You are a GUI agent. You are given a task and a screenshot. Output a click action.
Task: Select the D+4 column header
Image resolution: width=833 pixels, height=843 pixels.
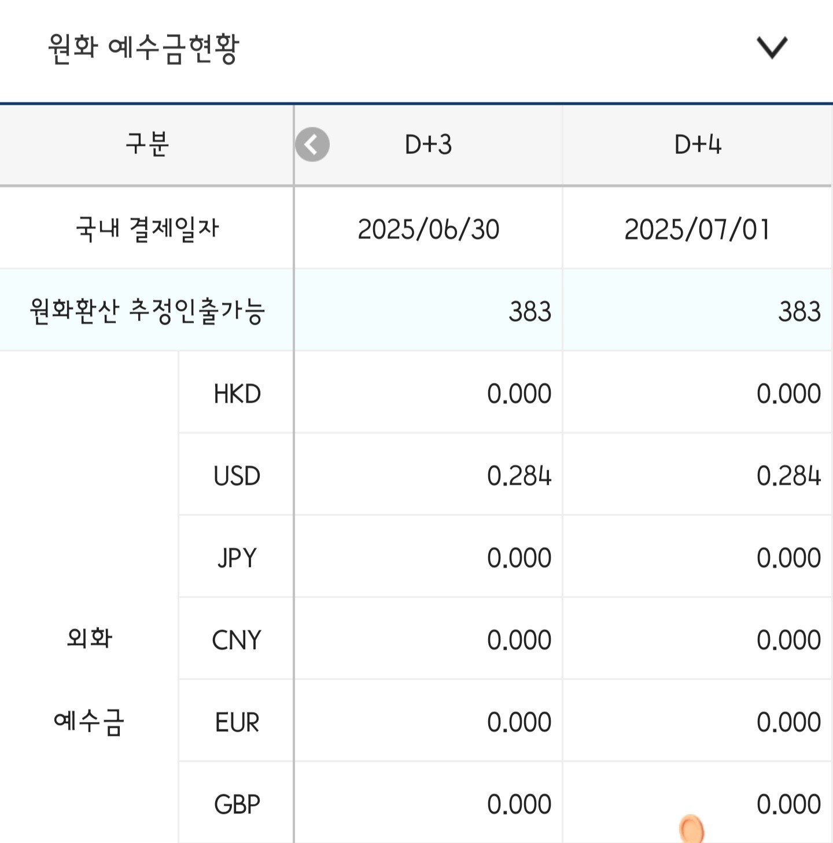pos(698,145)
